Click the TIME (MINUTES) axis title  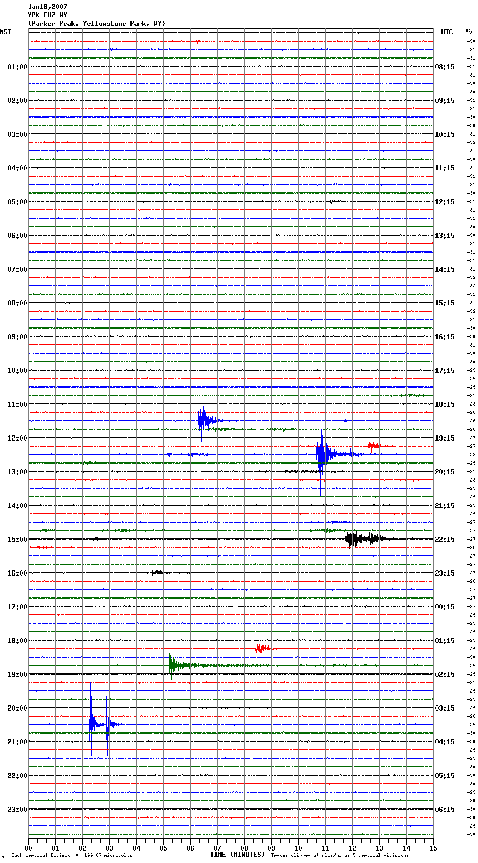[237, 855]
